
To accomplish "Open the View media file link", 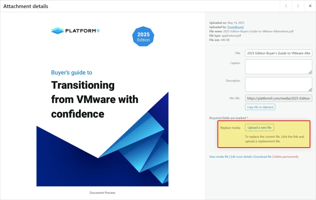I will [219, 157].
